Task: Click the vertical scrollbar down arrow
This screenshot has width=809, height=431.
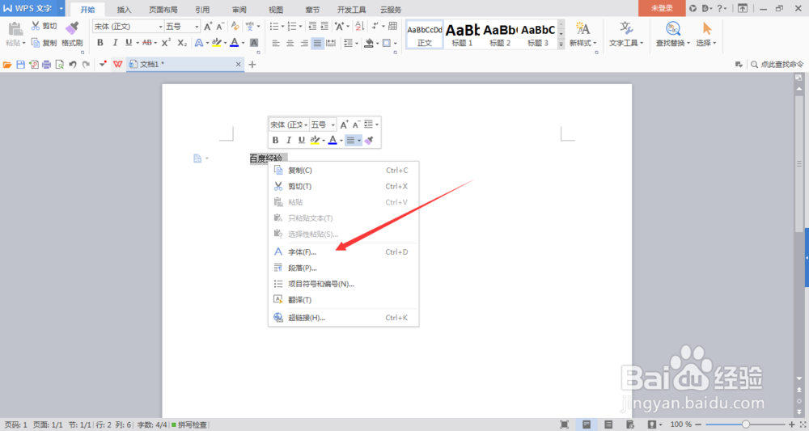Action: [798, 379]
